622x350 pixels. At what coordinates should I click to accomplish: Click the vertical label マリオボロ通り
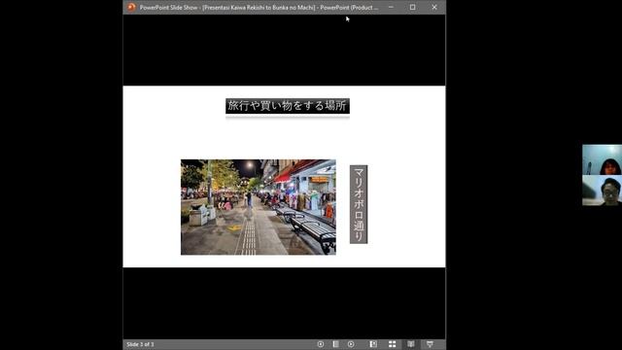click(359, 204)
